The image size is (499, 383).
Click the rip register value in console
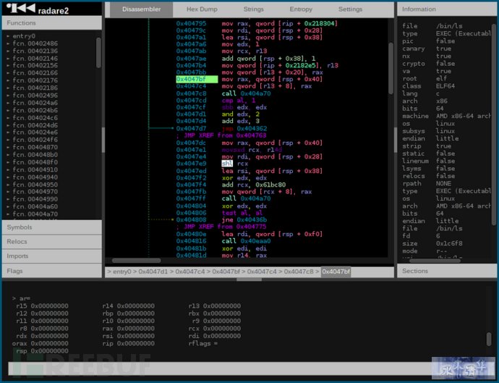[135, 343]
